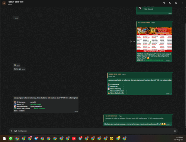The image size is (186, 142).
Task: Open the ROOM JACKPOT ACTIVE image
Action: coord(154,39)
